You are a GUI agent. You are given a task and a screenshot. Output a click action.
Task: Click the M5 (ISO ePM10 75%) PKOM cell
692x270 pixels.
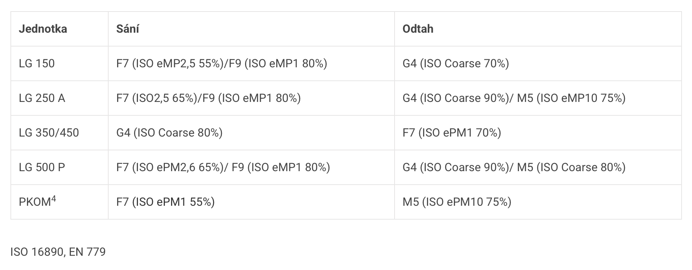pos(457,202)
